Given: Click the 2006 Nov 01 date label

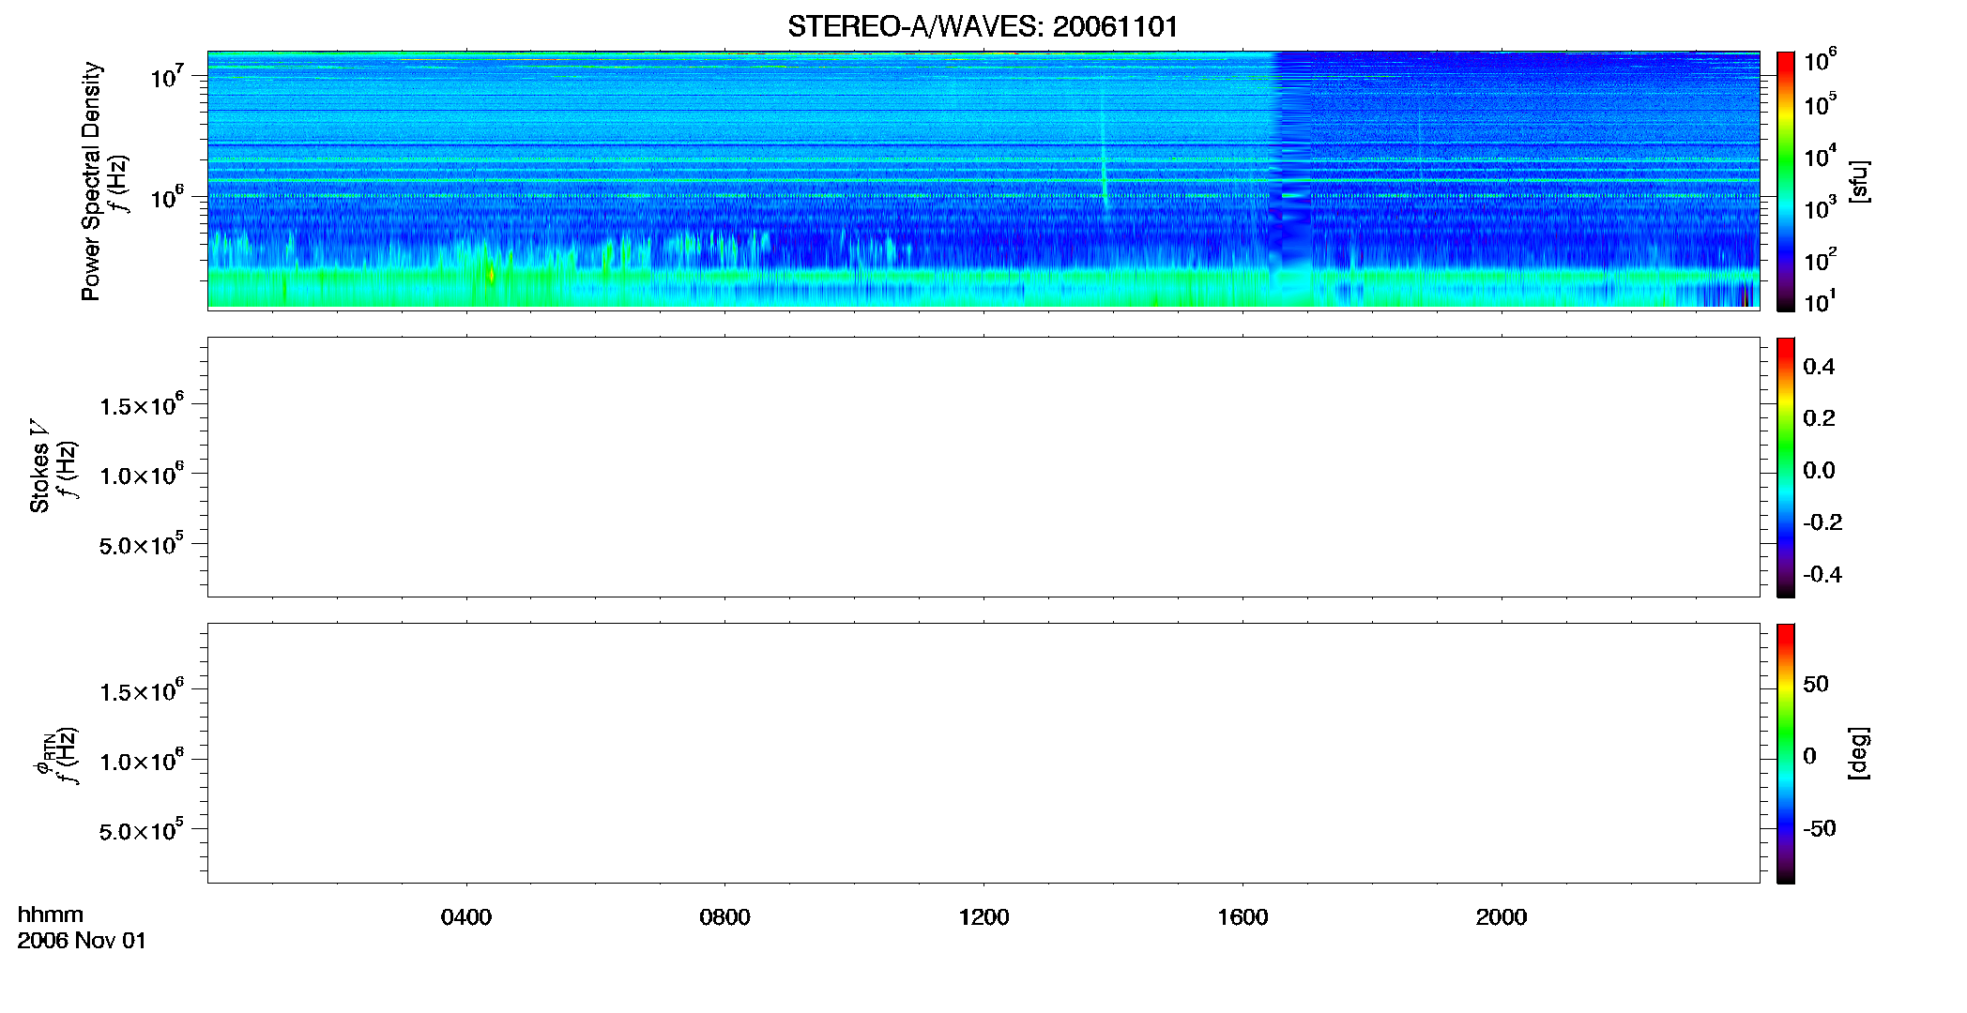Looking at the screenshot, I should pyautogui.click(x=82, y=941).
